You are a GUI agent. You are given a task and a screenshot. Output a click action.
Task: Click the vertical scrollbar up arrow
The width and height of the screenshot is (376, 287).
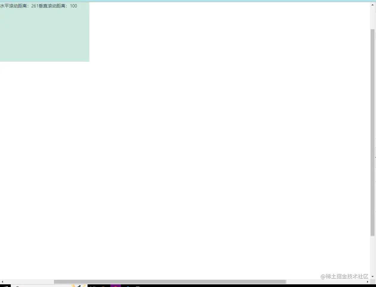click(372, 5)
